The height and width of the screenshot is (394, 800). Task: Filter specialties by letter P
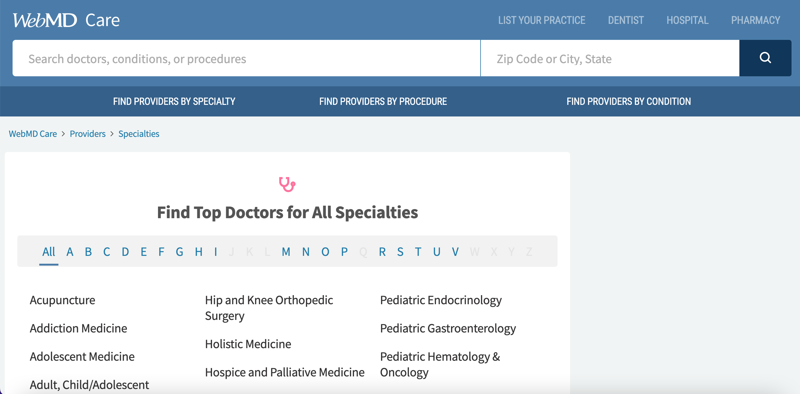coord(344,252)
